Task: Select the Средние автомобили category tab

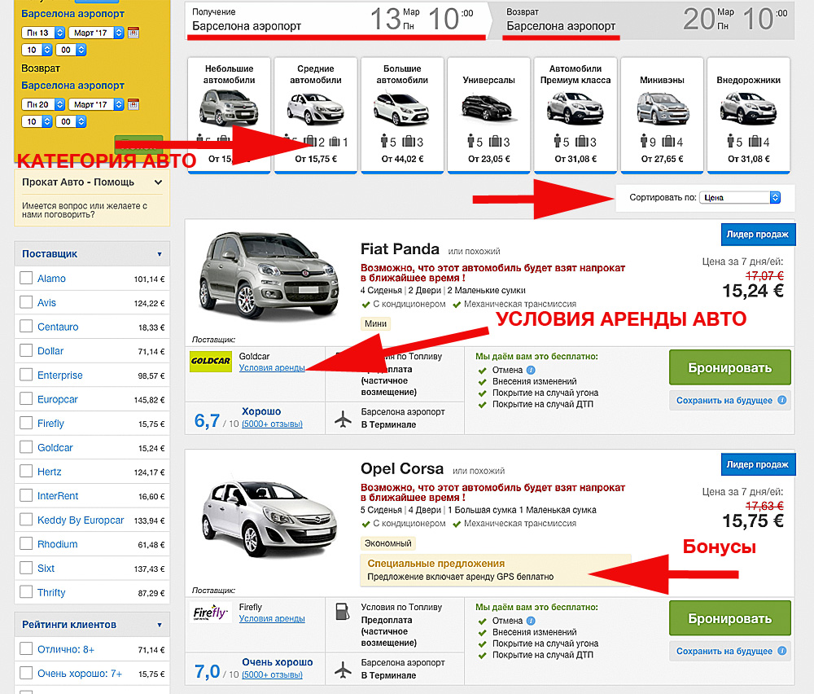Action: (316, 115)
